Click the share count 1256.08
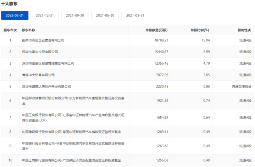Viewport: 255px width, 167px height. pos(162,160)
